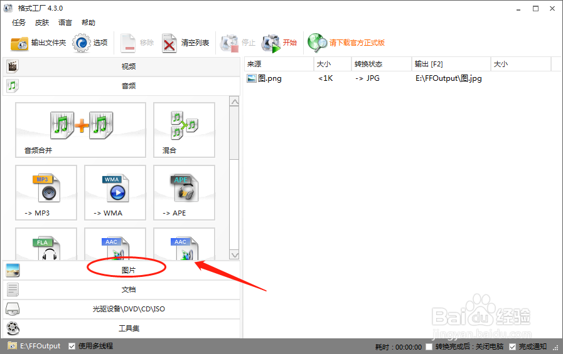Screen dimensions: 563x354
Task: Click the Output [F2] column header
Action: pyautogui.click(x=451, y=64)
